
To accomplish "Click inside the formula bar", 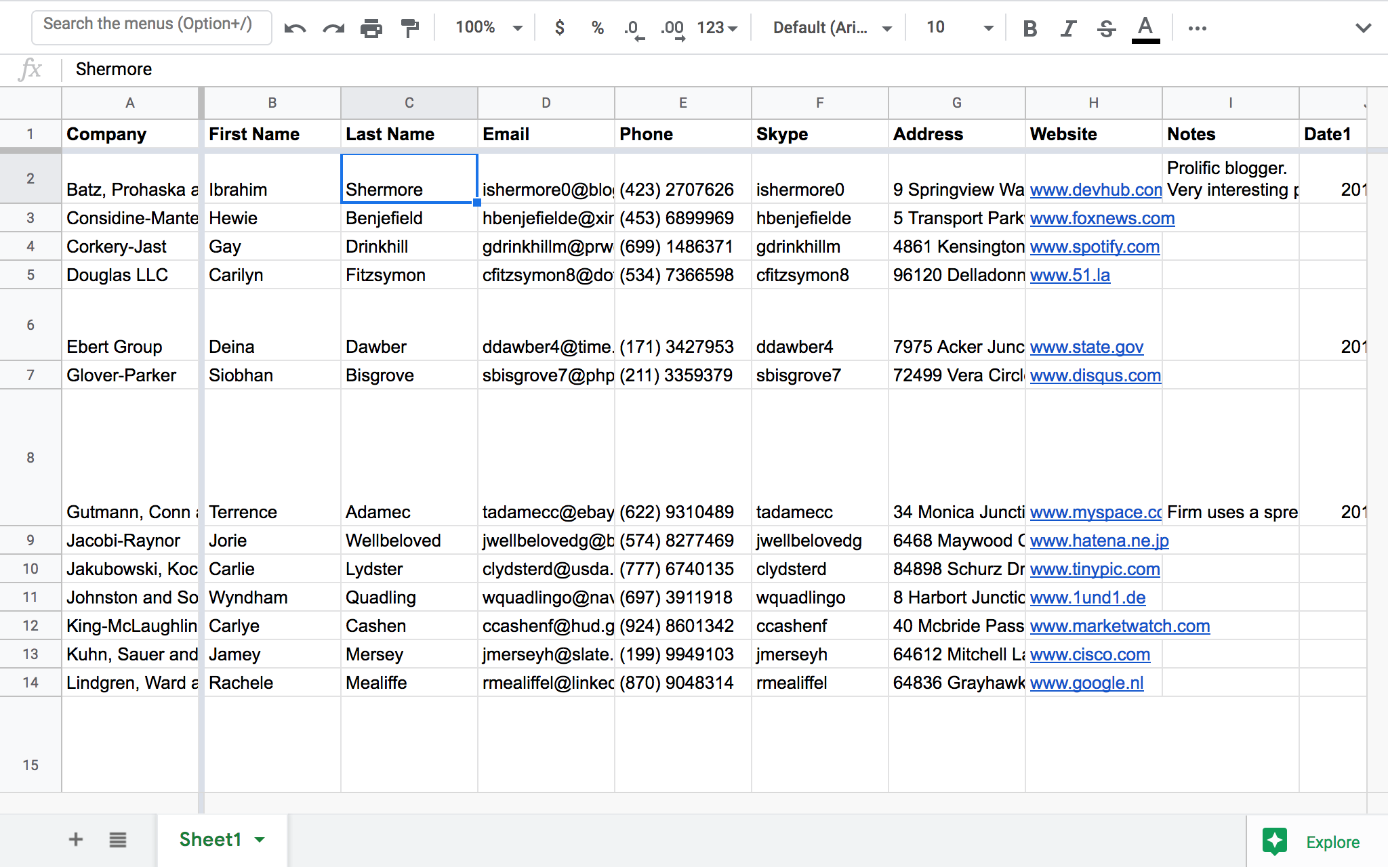I will click(x=407, y=68).
